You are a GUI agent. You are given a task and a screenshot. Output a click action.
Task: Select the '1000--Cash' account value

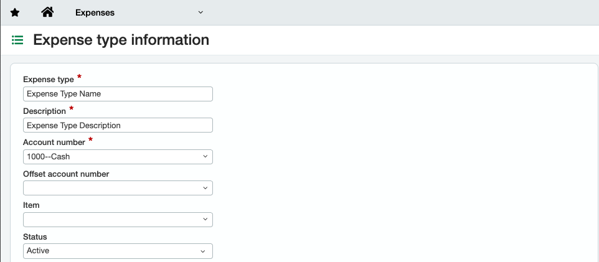coord(49,157)
